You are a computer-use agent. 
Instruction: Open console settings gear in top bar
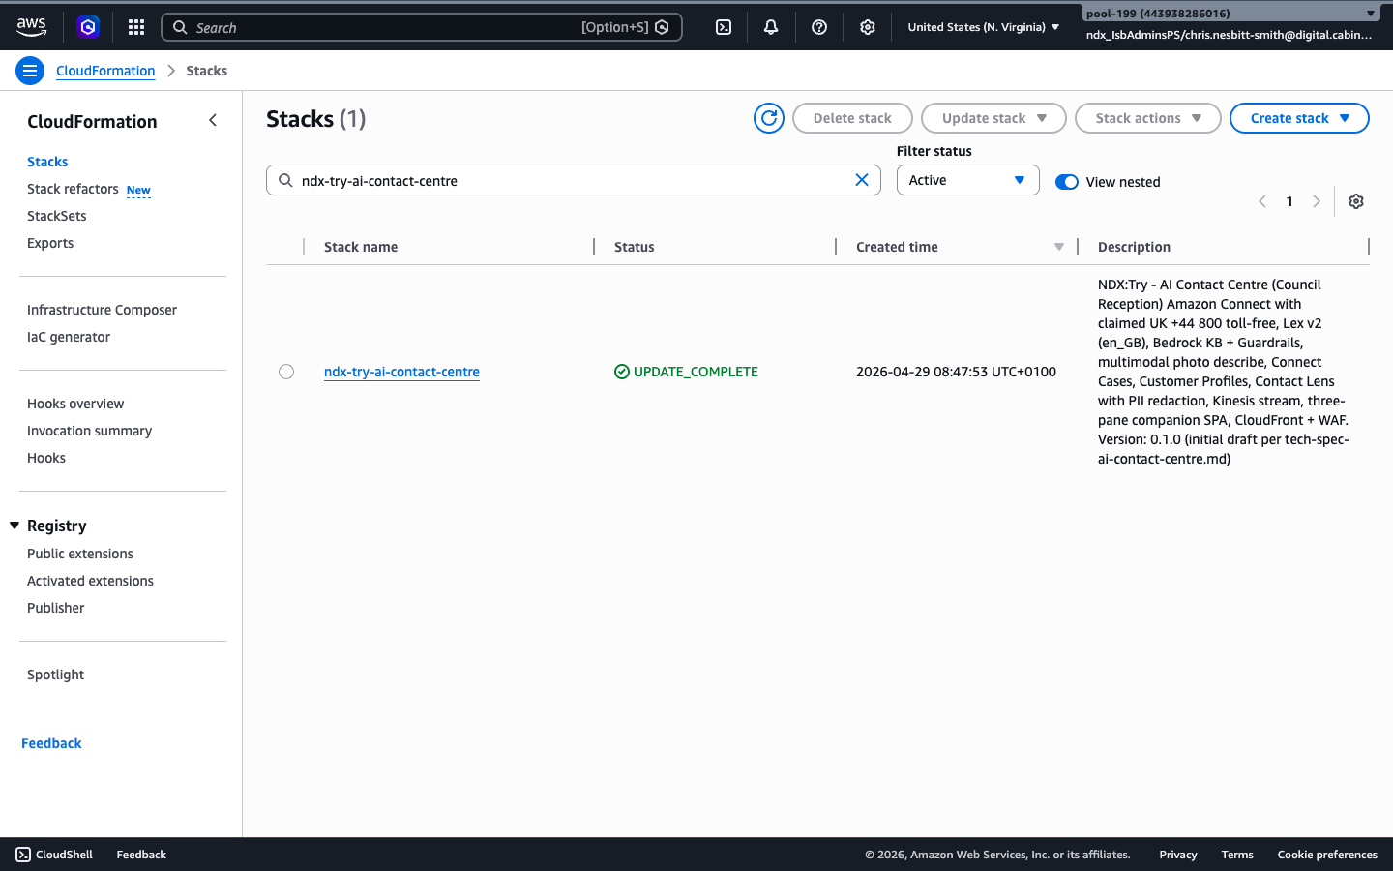(868, 27)
